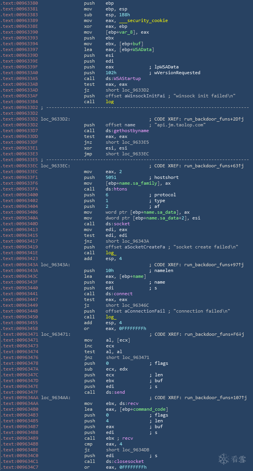Click the loc_9634AA label definition
Image resolution: width=253 pixels, height=471 pixels.
(x=55, y=398)
